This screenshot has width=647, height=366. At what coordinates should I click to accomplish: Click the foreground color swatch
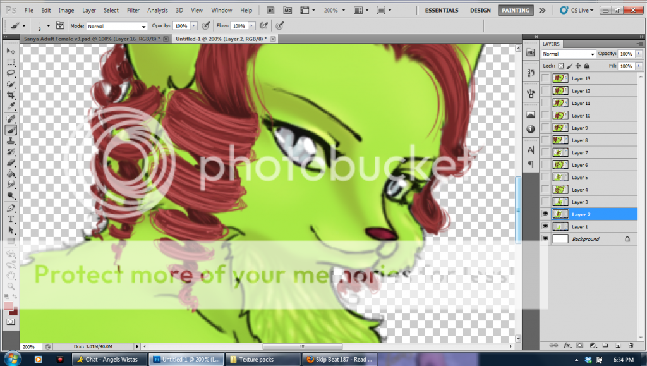click(x=8, y=306)
